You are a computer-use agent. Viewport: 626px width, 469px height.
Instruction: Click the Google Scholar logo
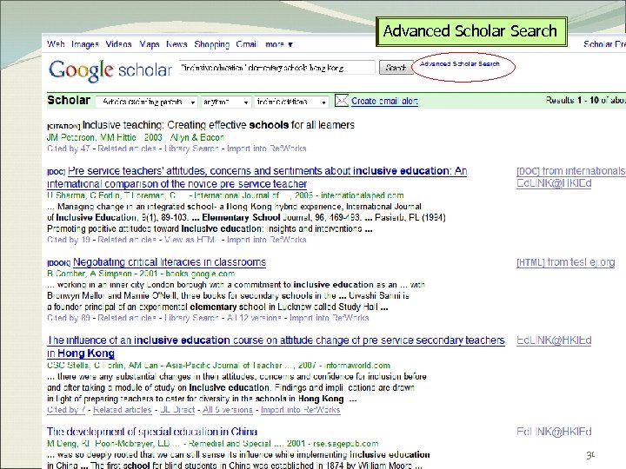coord(110,70)
